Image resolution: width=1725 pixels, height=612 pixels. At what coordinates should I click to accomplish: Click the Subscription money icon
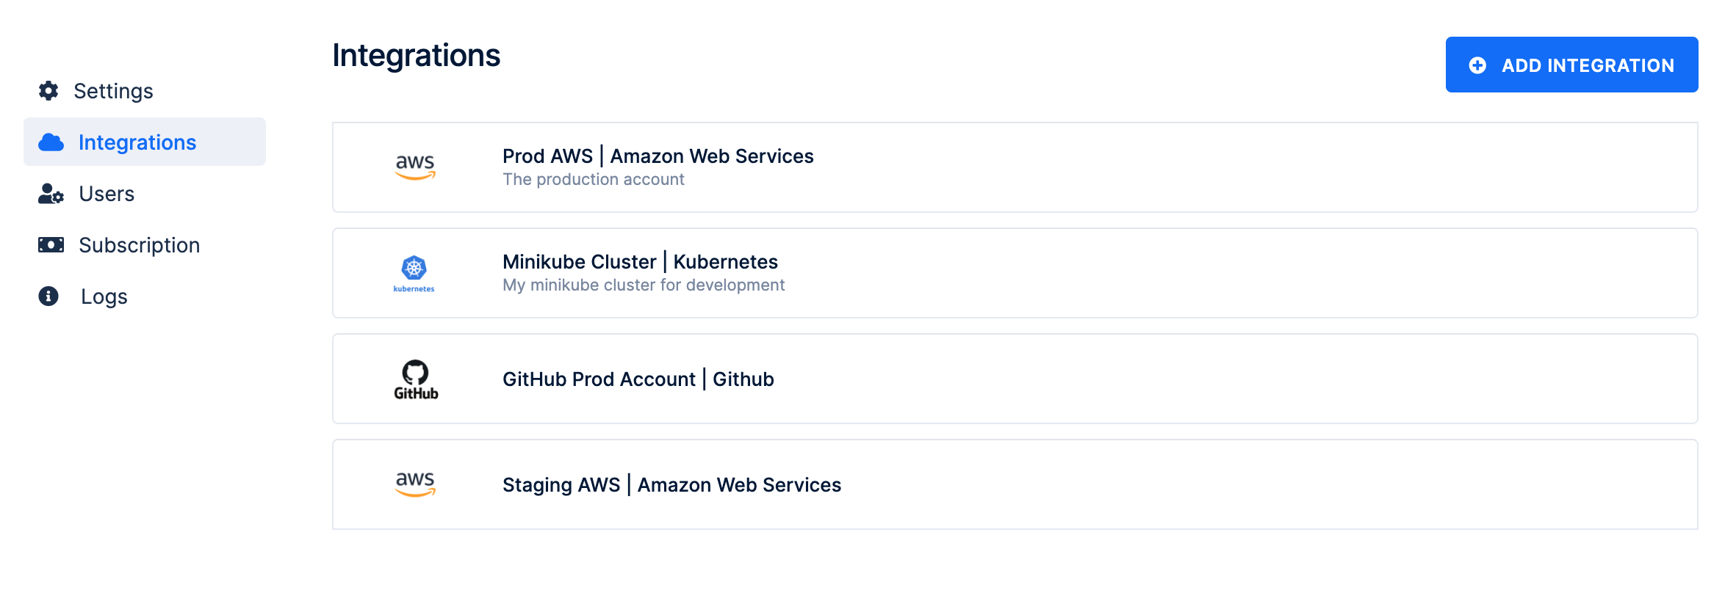coord(51,245)
